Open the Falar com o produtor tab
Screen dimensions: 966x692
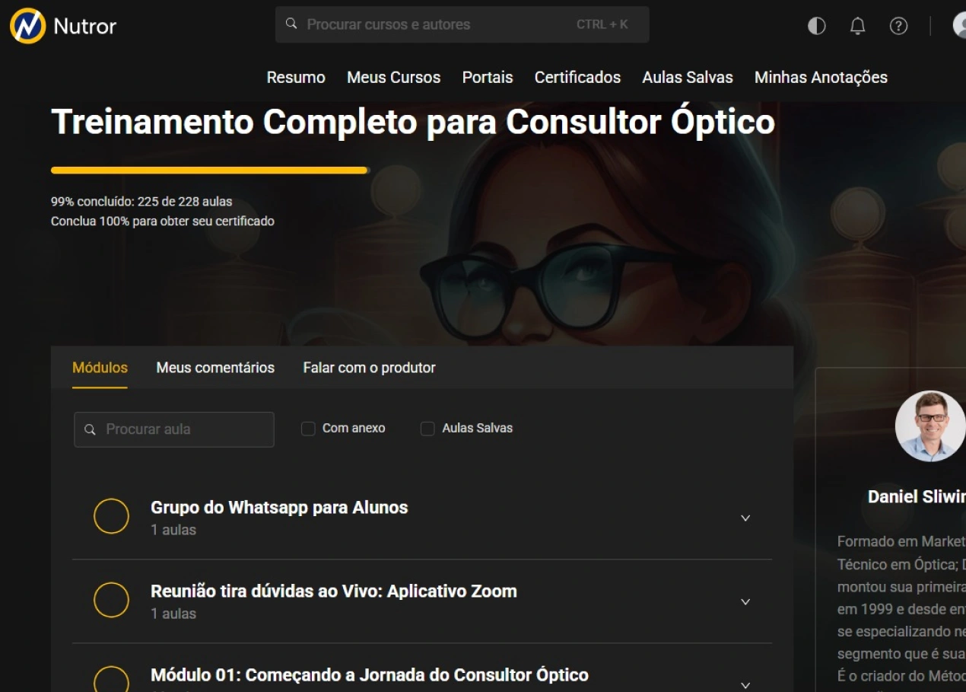click(369, 368)
